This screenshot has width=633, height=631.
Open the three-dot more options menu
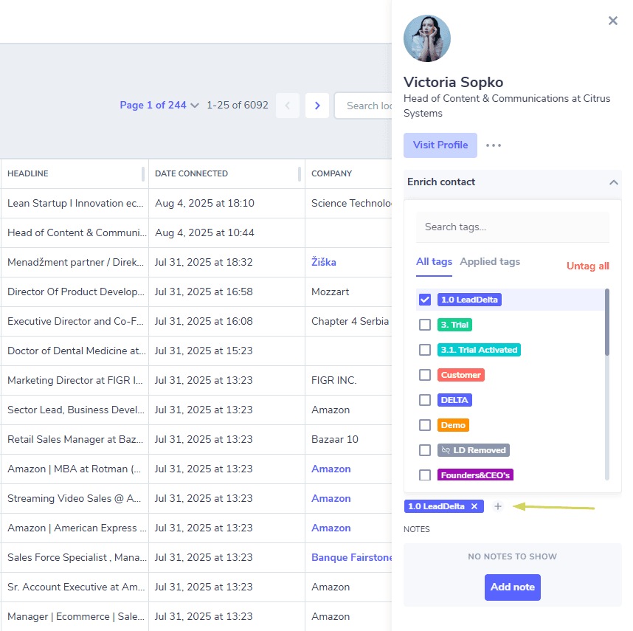coord(494,145)
